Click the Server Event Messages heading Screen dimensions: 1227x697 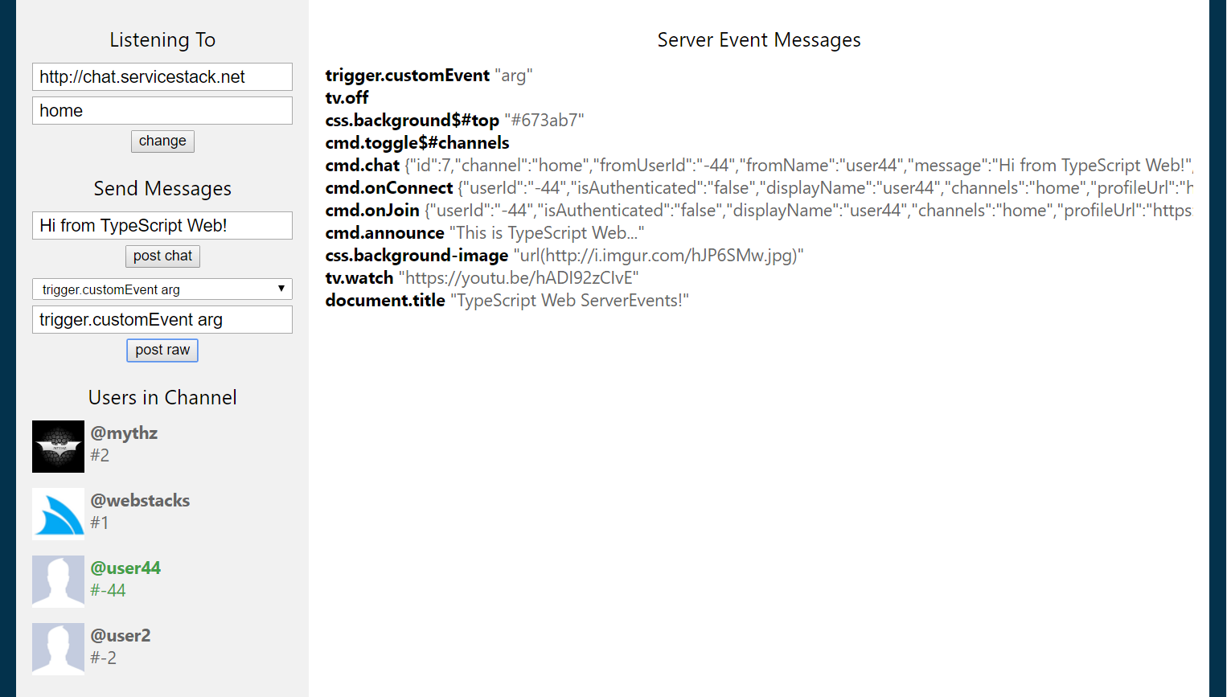(759, 40)
